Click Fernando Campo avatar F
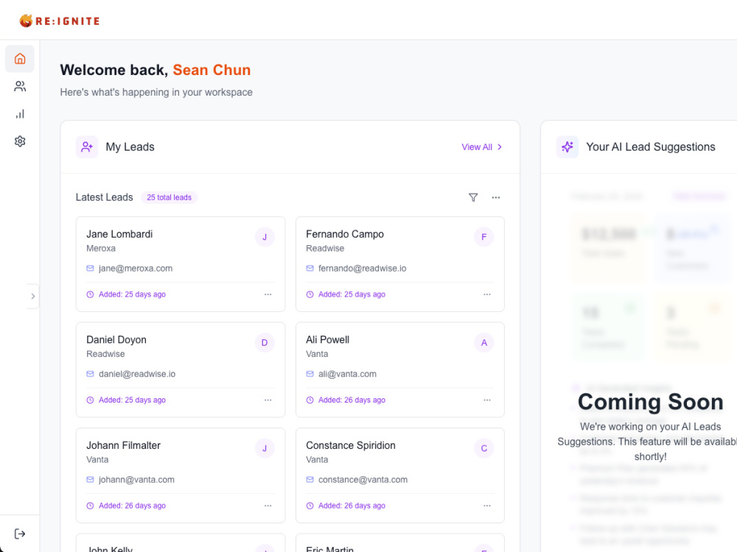This screenshot has height=552, width=737. point(483,237)
